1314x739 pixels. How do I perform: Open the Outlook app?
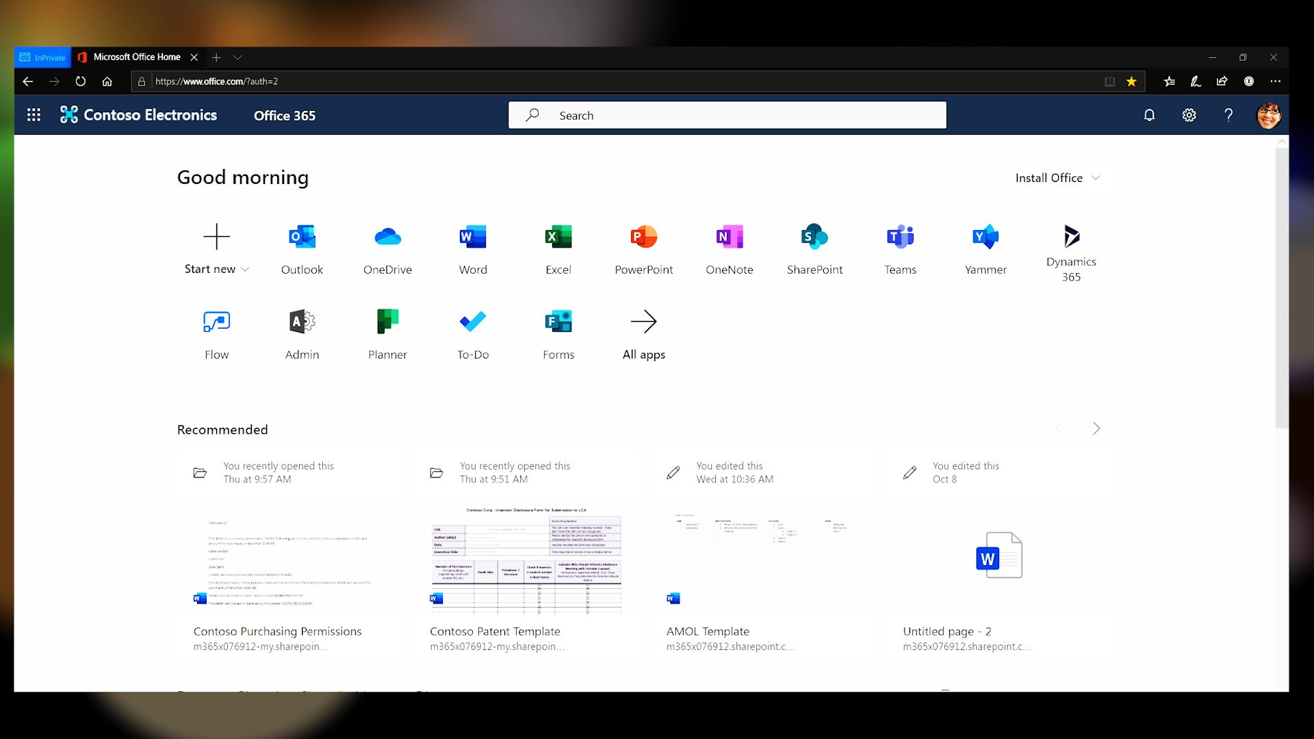click(302, 250)
